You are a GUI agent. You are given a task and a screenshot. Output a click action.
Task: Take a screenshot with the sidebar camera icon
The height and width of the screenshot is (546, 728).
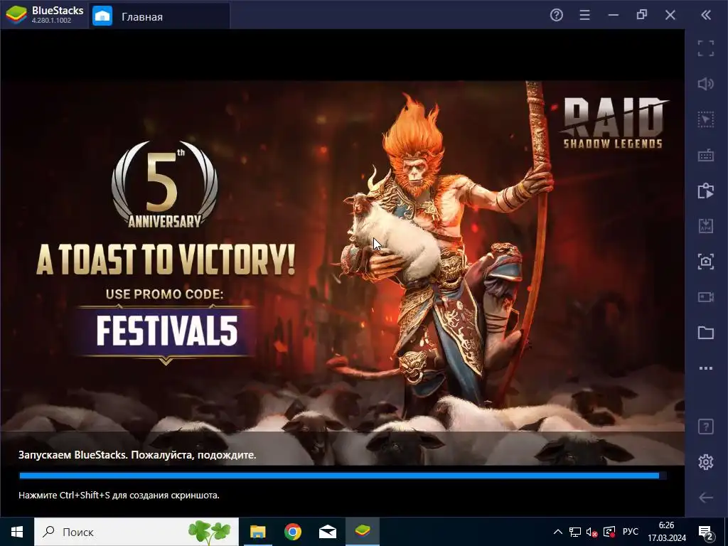point(706,262)
